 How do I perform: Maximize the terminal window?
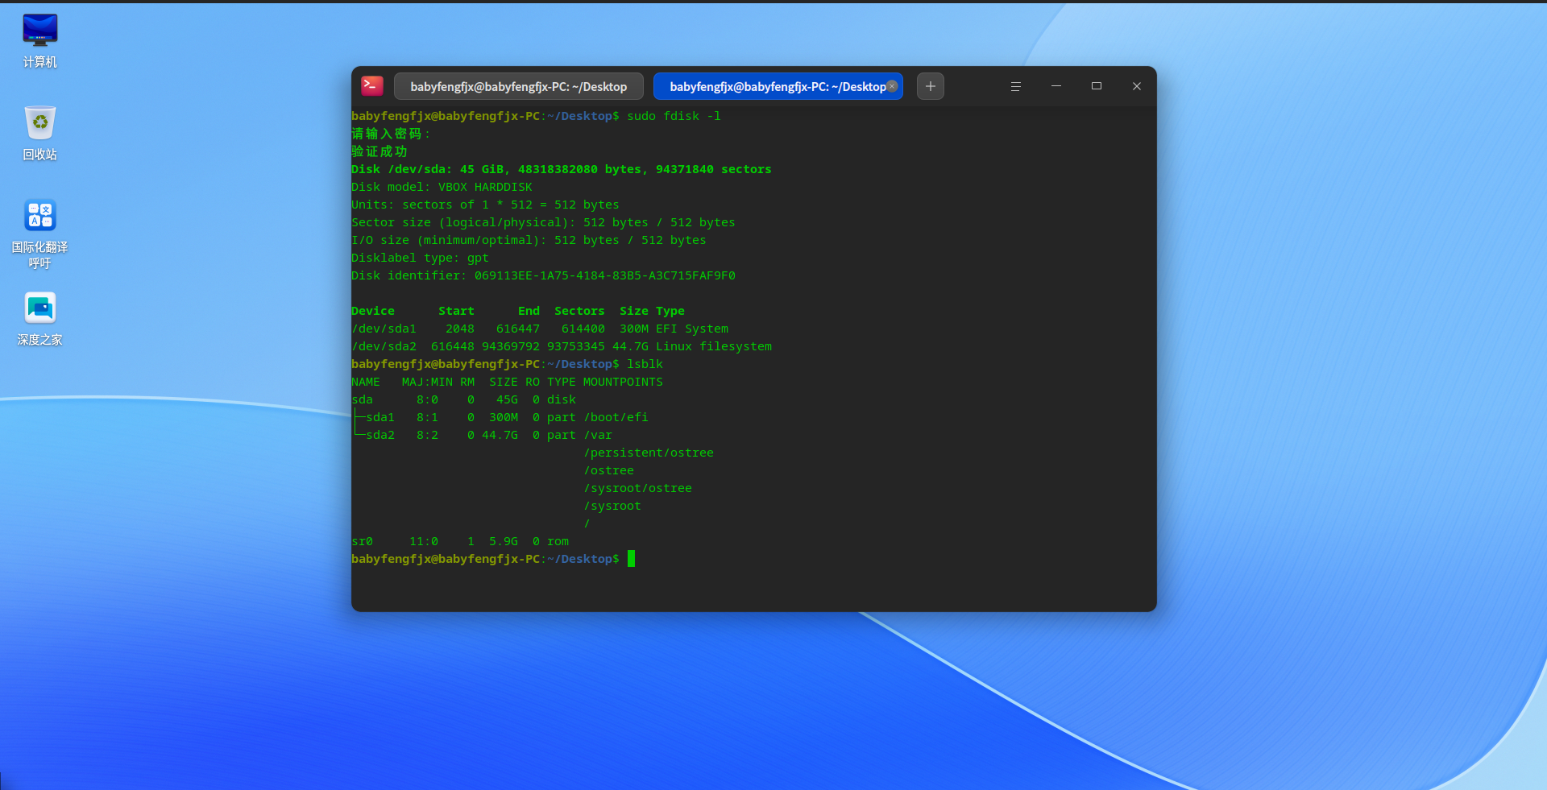click(x=1097, y=86)
